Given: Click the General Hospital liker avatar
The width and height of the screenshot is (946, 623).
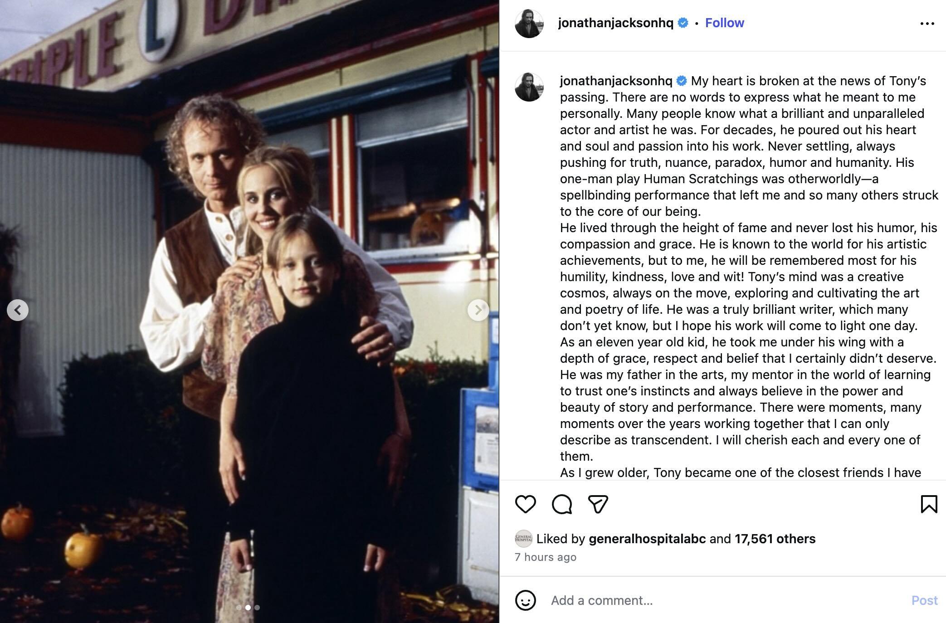Looking at the screenshot, I should [x=524, y=539].
